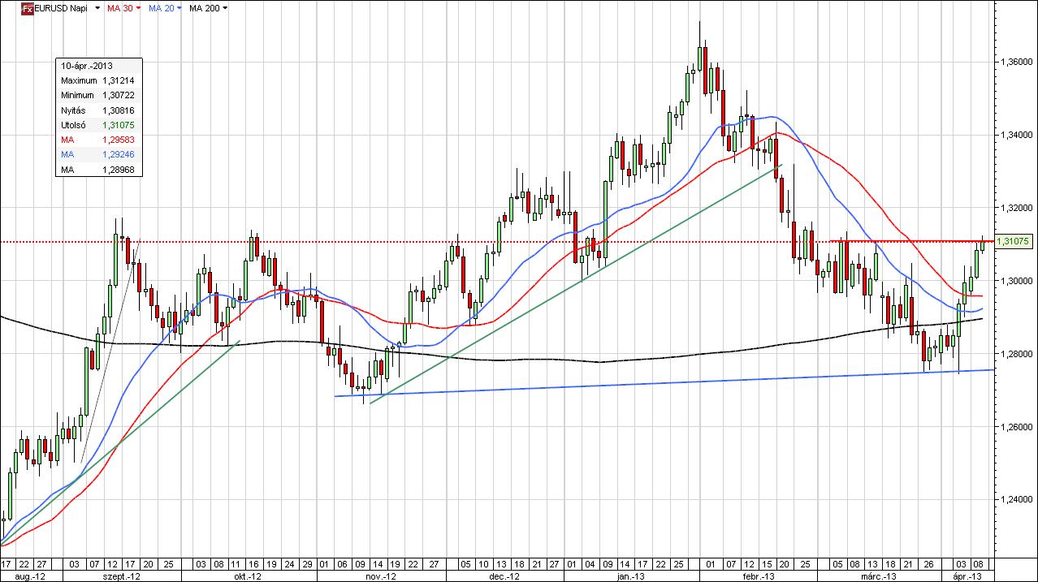This screenshot has height=582, width=1038.
Task: Click the Minimum 1,30722 row
Action: (98, 95)
